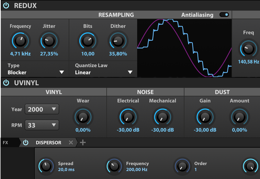Click the resampling waveform display
The width and height of the screenshot is (260, 179).
click(x=184, y=48)
